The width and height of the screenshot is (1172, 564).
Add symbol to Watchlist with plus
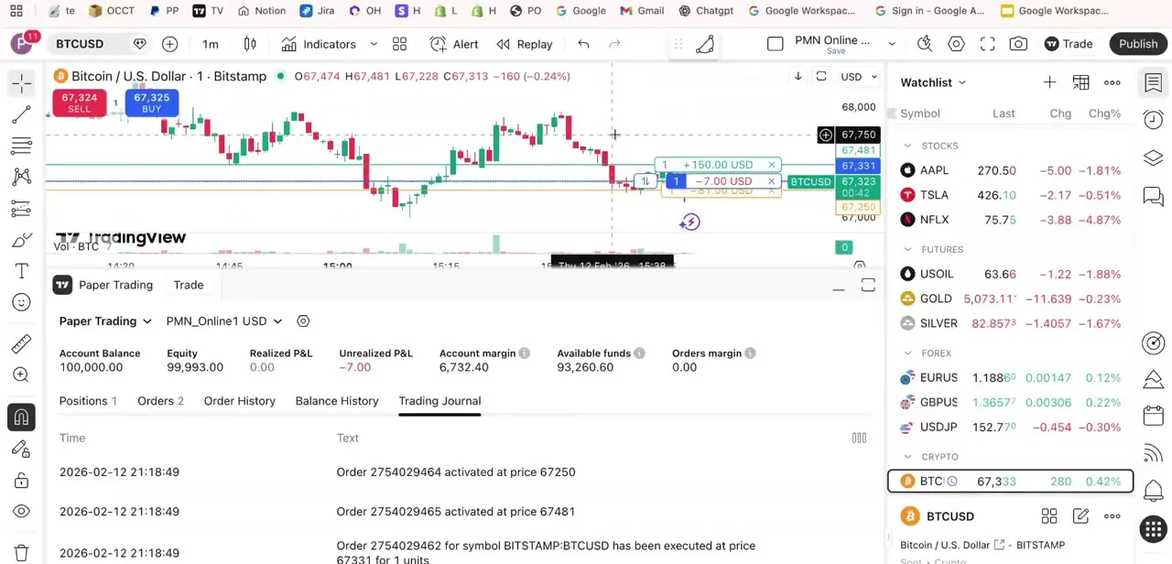[x=1049, y=82]
